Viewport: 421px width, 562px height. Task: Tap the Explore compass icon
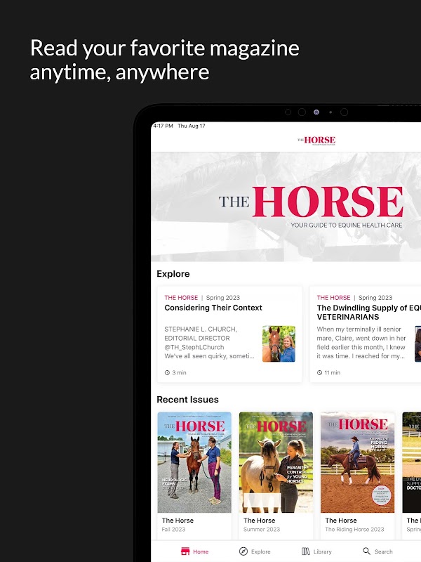pyautogui.click(x=243, y=551)
